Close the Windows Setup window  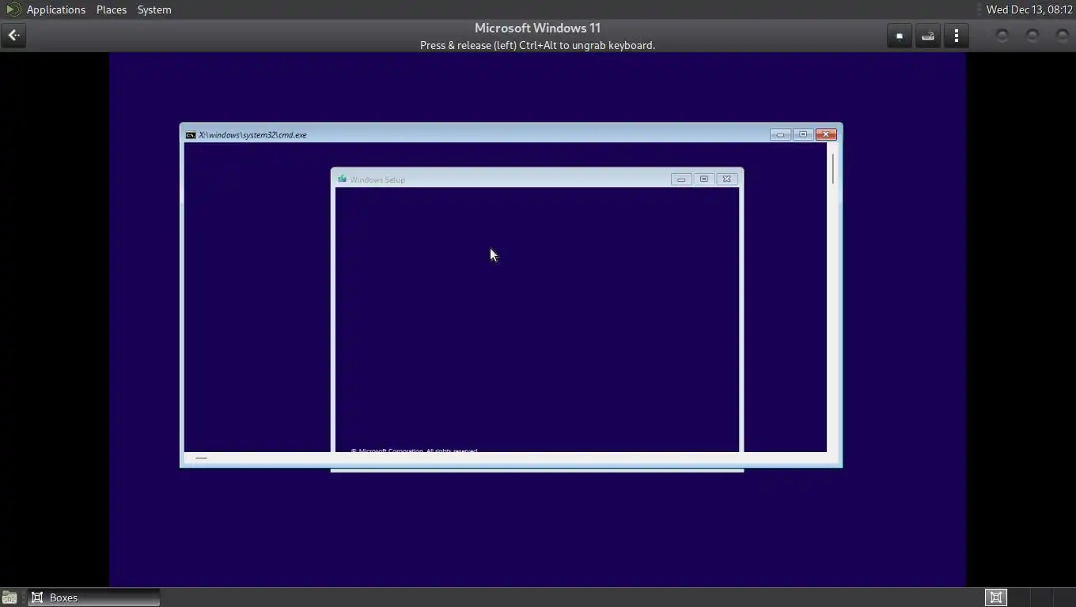pos(727,179)
